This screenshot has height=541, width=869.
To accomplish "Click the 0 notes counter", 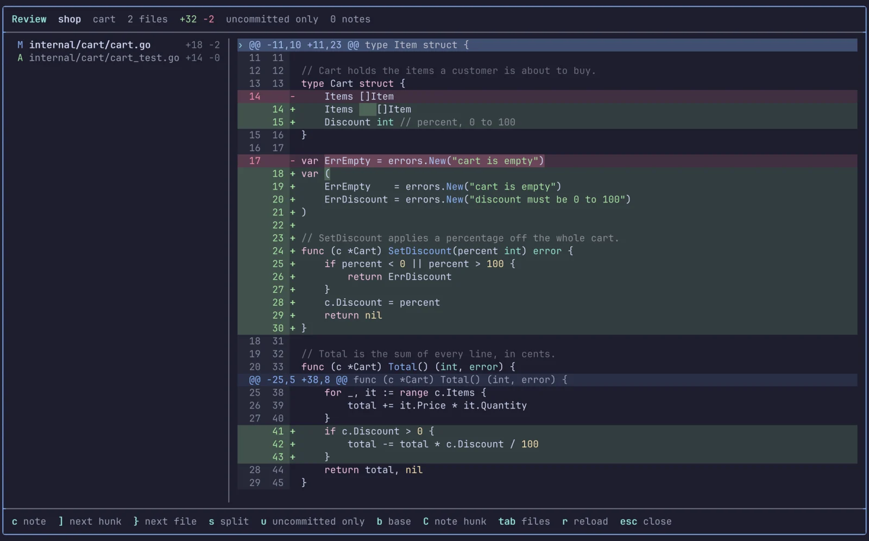I will (x=350, y=19).
